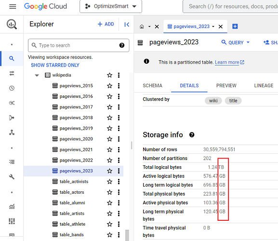Screen dimensions: 278x241
Task: Go to the home tab icon
Action: pos(142,27)
